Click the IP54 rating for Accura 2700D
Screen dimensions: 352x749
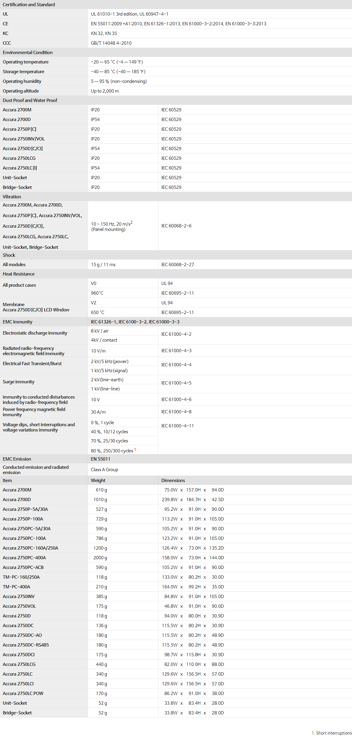coord(95,120)
